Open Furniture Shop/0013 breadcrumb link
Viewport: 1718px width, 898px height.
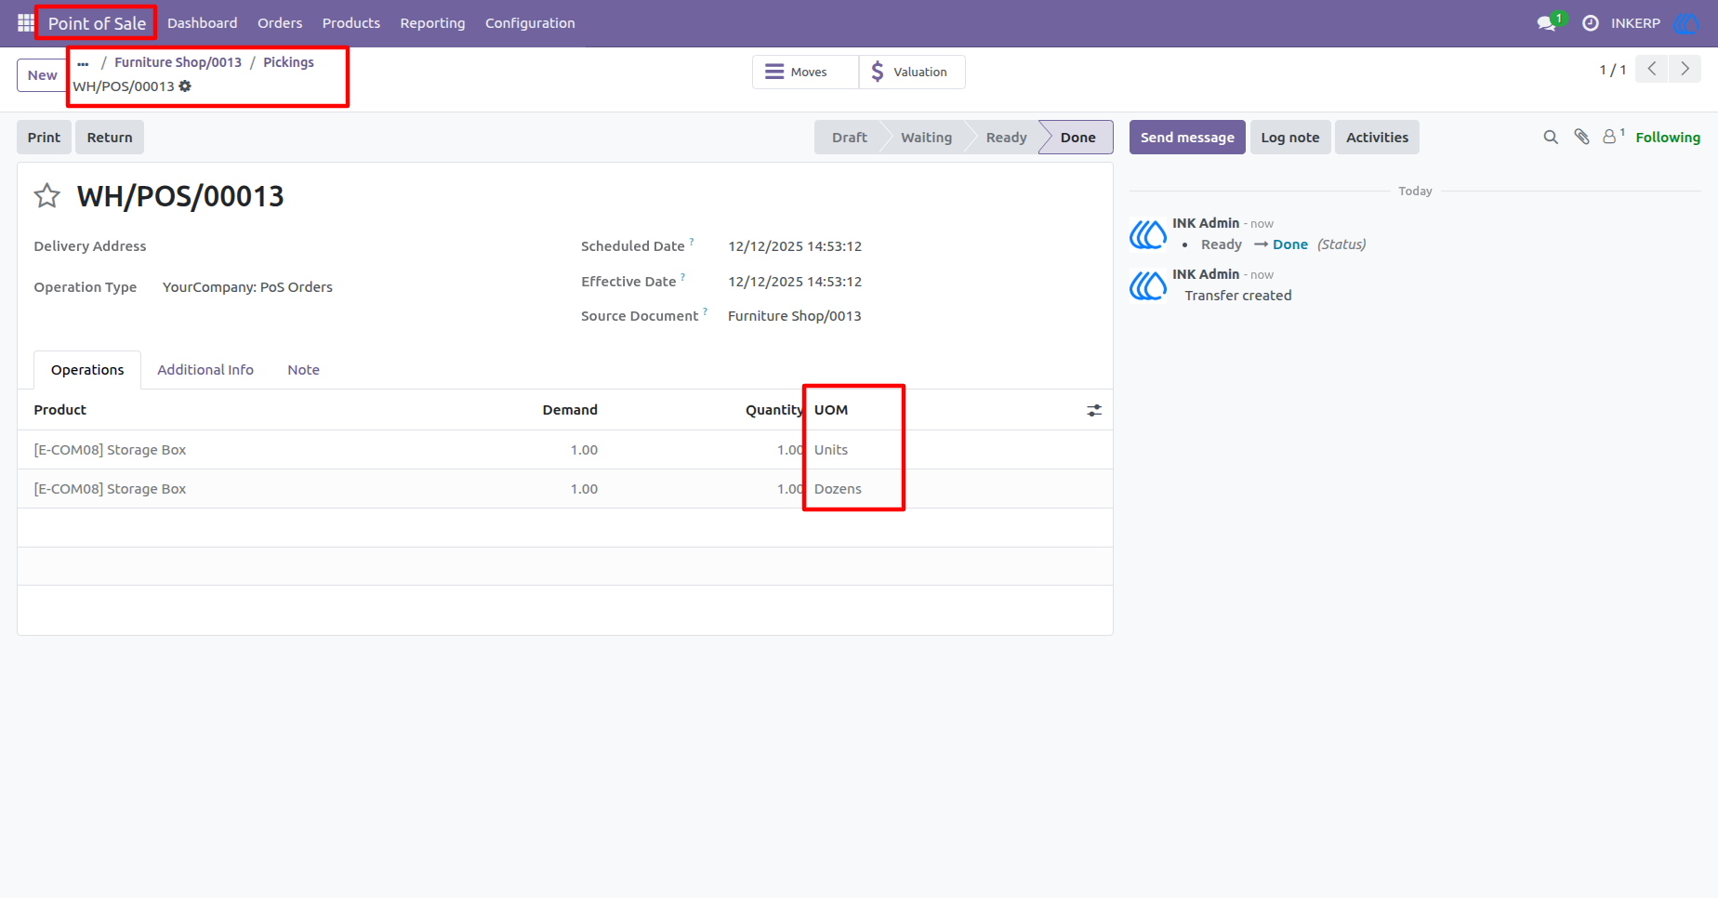click(178, 62)
